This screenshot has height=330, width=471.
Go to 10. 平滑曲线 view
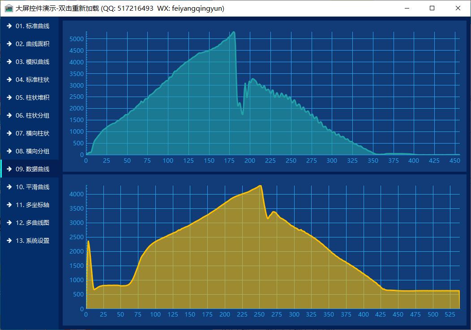coord(32,187)
